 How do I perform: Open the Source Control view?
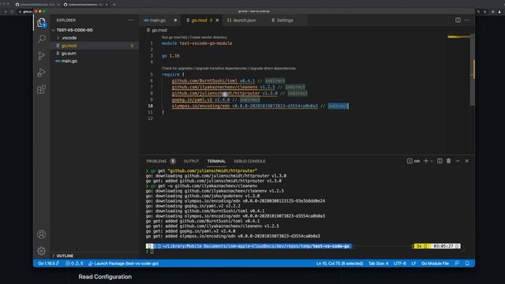41,56
